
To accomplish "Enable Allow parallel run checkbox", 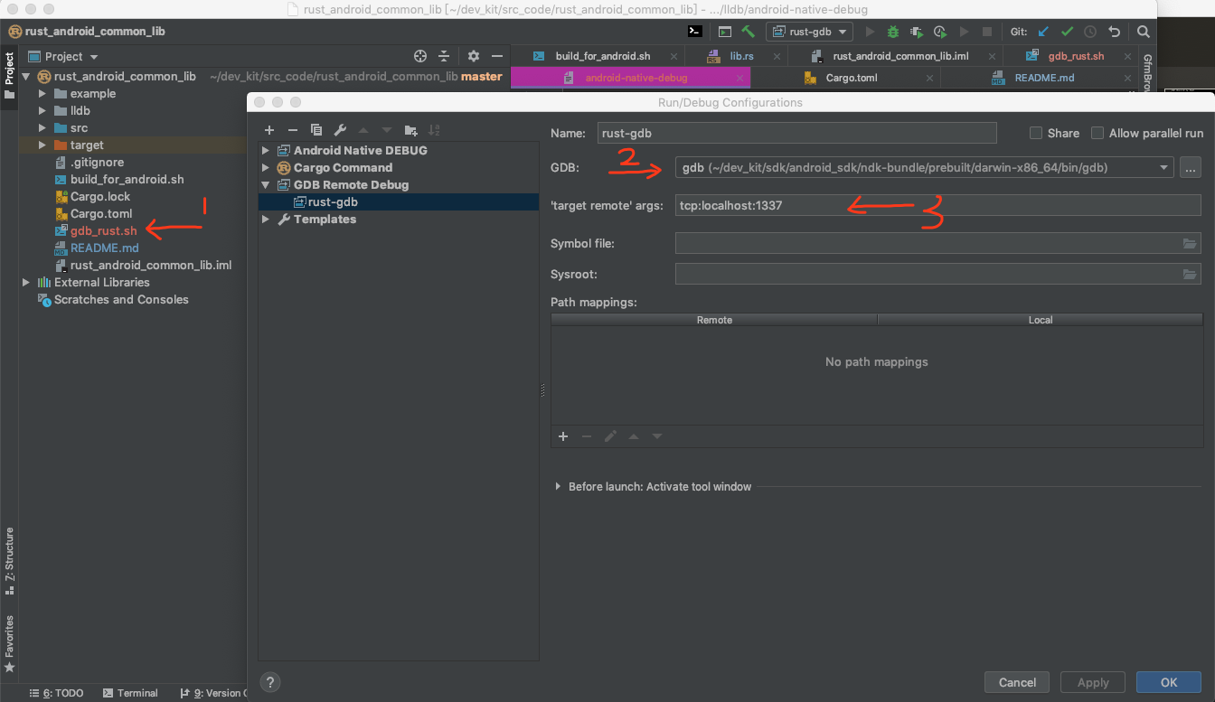I will pyautogui.click(x=1097, y=133).
